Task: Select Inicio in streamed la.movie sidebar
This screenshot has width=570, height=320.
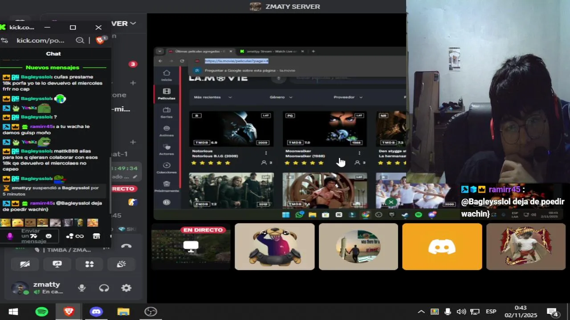Action: click(167, 75)
